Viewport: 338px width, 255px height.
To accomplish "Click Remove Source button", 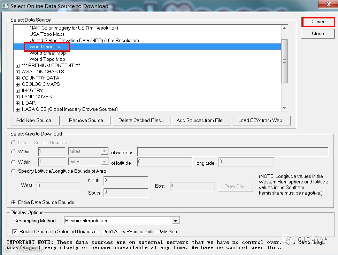I will (86, 120).
